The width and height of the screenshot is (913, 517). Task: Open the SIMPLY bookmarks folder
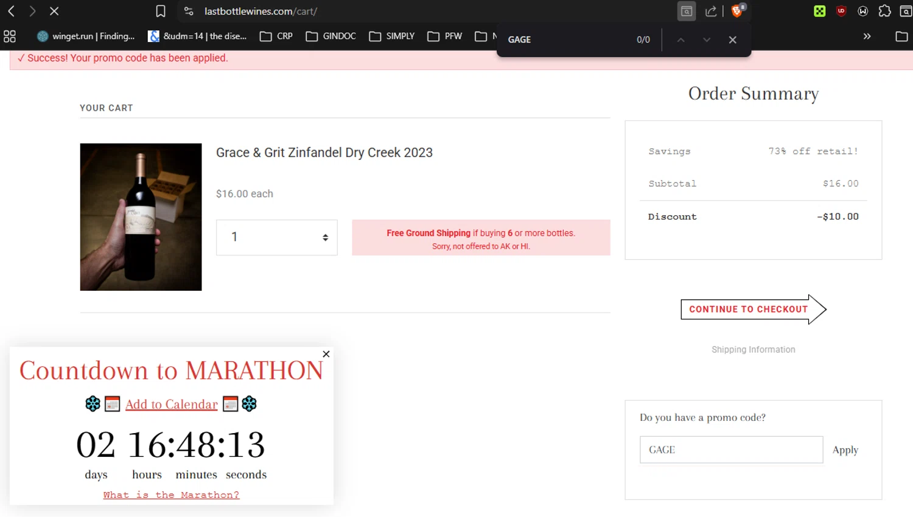tap(392, 36)
